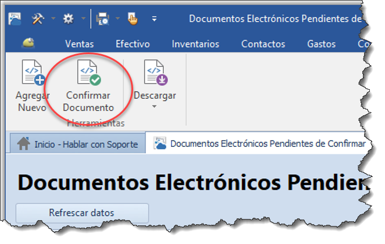Click the yellow application logo in the ribbon
Viewport: 385px width, 244px height.
click(28, 43)
